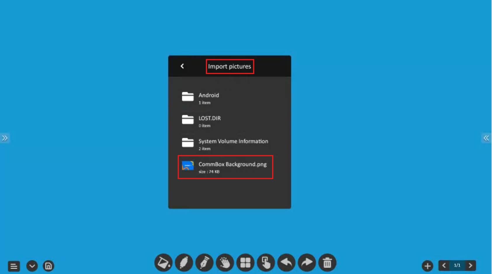Open the hamburger menu at bottom left

click(x=14, y=266)
